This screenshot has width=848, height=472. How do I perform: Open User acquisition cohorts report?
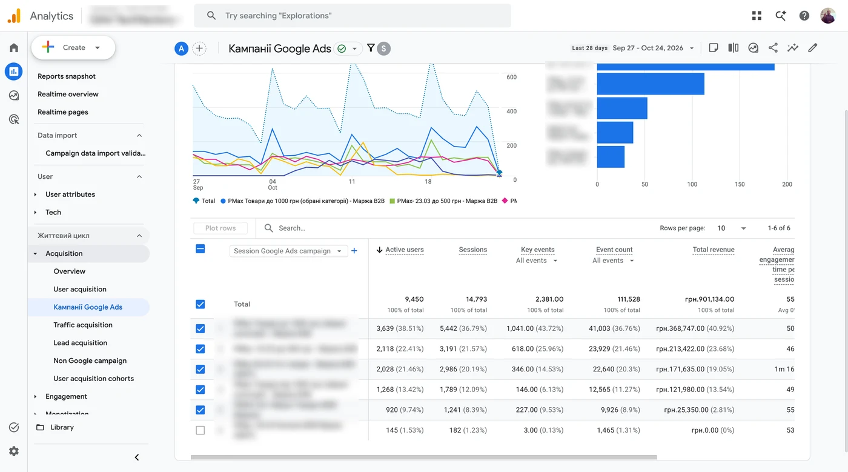(x=94, y=379)
